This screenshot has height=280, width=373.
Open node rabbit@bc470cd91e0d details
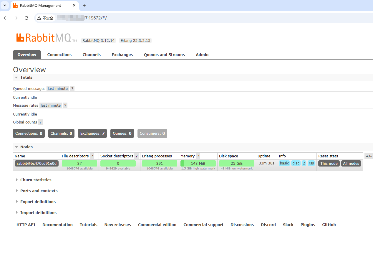37,163
